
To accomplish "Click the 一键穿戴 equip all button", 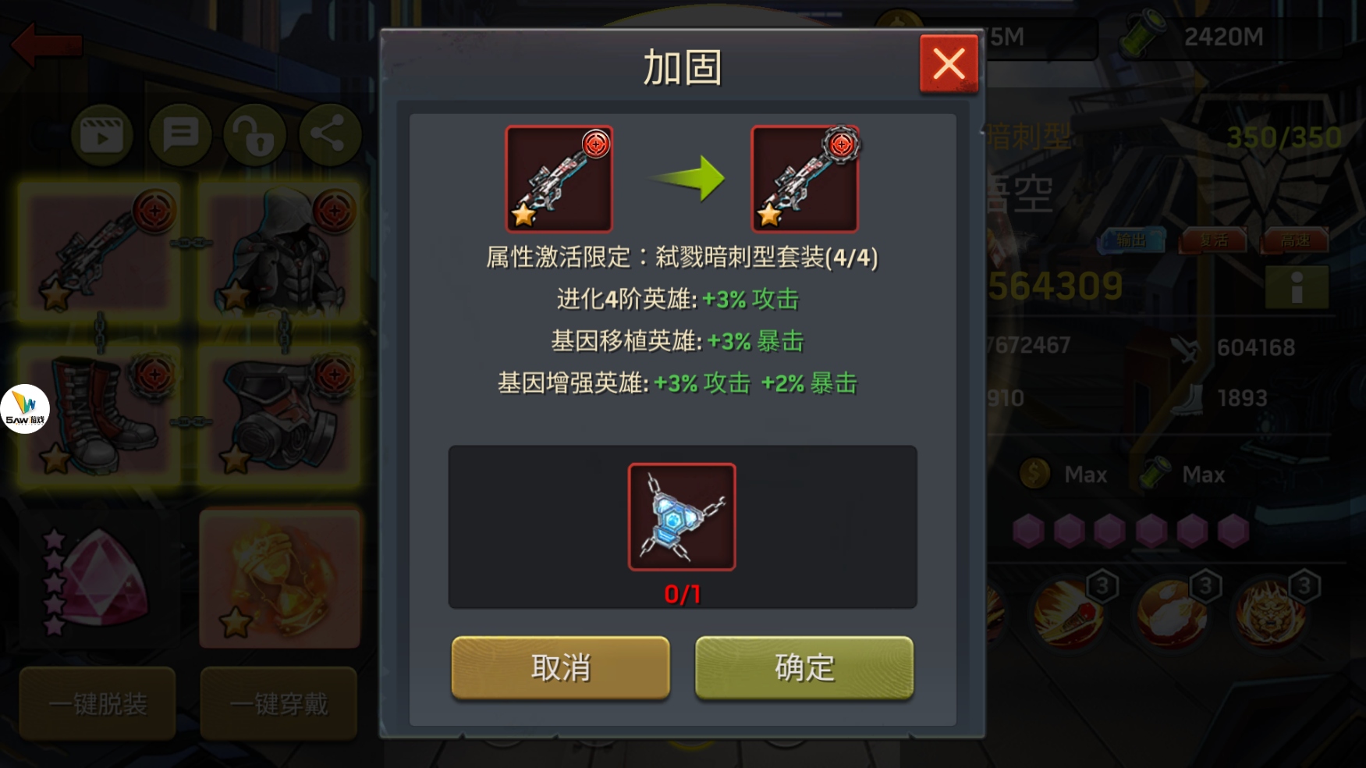I will tap(279, 703).
